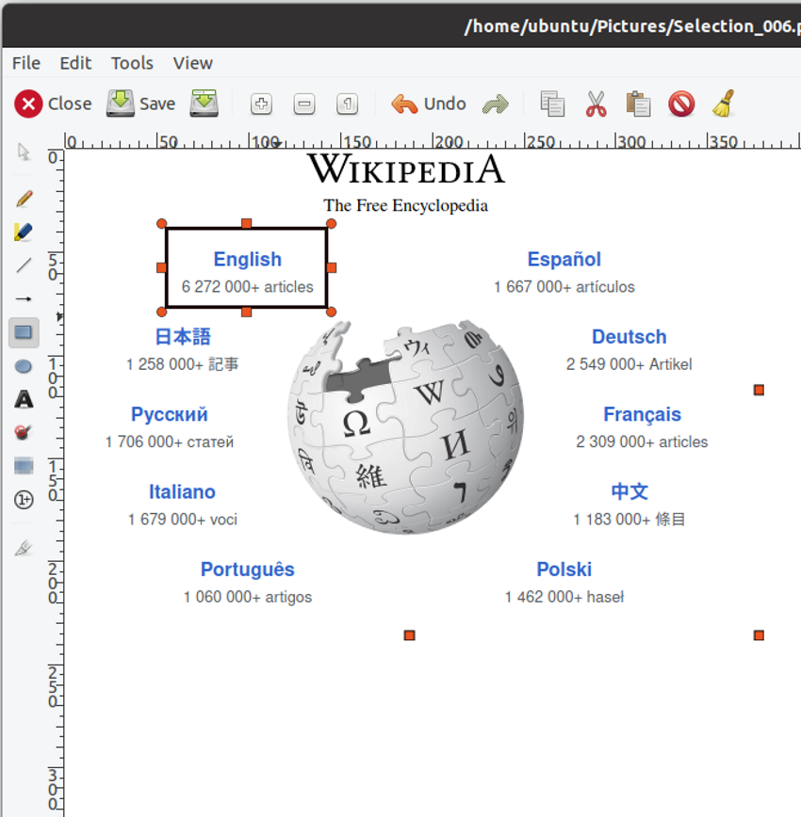Image resolution: width=801 pixels, height=817 pixels.
Task: Select the highlighter tool
Action: tap(24, 232)
